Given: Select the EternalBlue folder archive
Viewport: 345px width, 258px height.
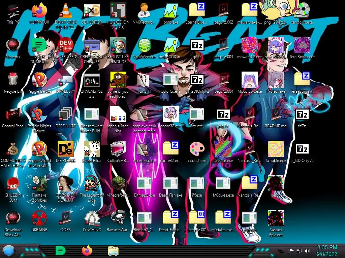Looking at the screenshot, I should [x=197, y=13].
